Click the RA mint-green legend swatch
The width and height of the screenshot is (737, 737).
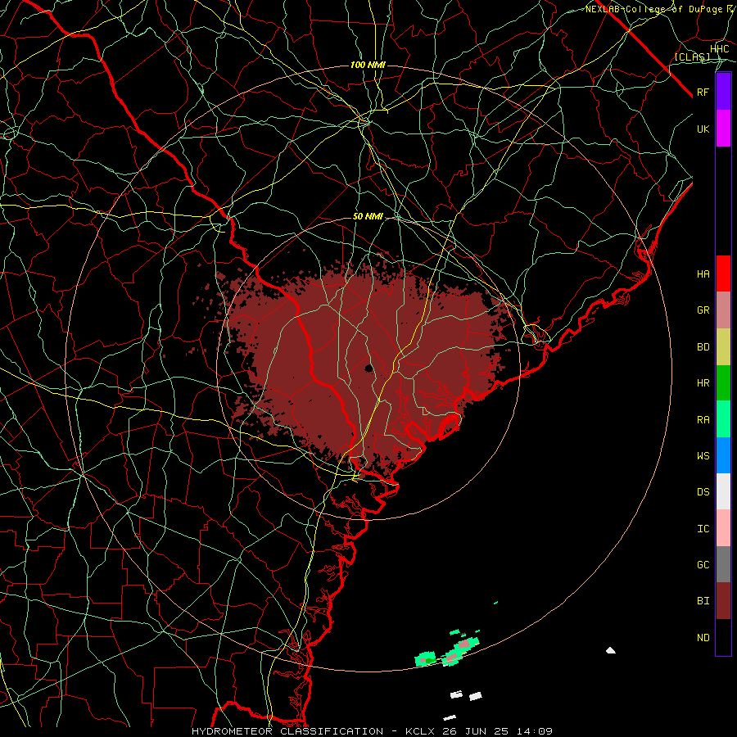click(x=723, y=419)
